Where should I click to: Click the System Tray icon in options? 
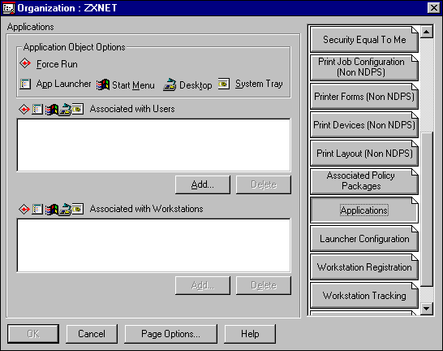pyautogui.click(x=223, y=84)
